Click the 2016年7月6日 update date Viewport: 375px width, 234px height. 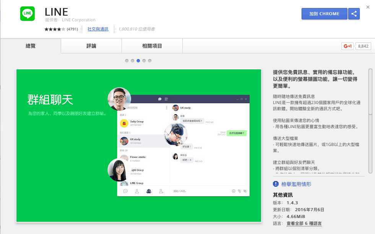coord(310,210)
